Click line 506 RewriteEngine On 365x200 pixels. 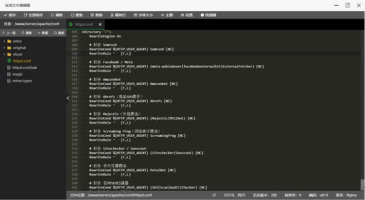(x=105, y=37)
